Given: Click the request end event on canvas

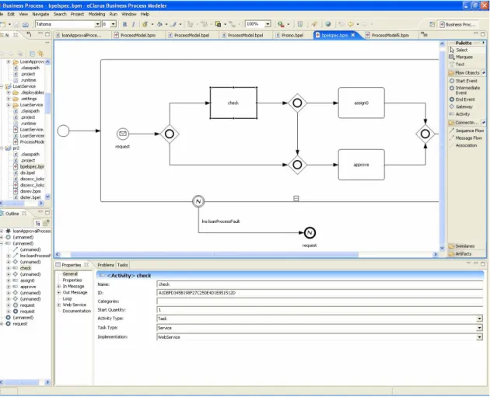Looking at the screenshot, I should point(310,232).
